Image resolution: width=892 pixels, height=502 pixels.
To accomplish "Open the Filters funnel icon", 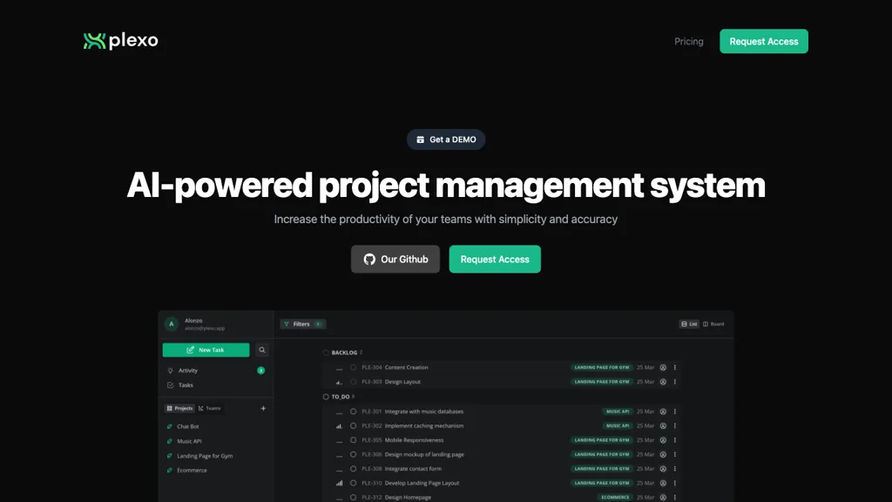I will point(287,324).
